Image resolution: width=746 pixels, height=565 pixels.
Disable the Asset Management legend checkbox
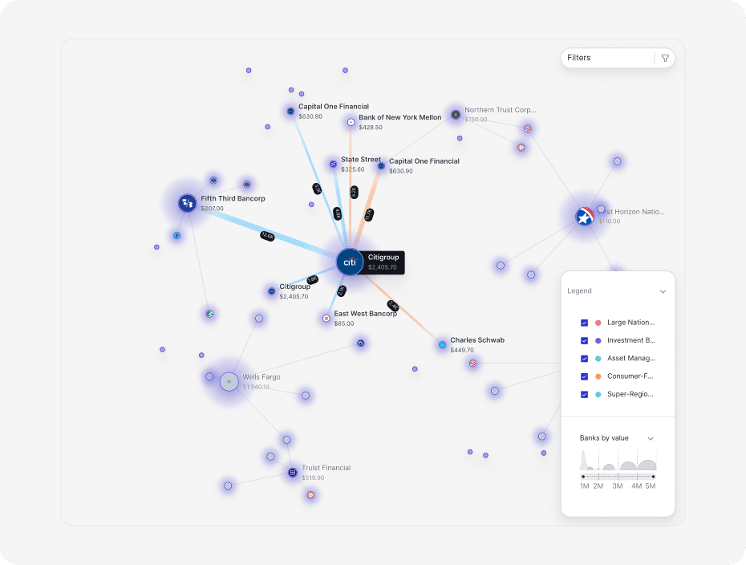pos(585,359)
